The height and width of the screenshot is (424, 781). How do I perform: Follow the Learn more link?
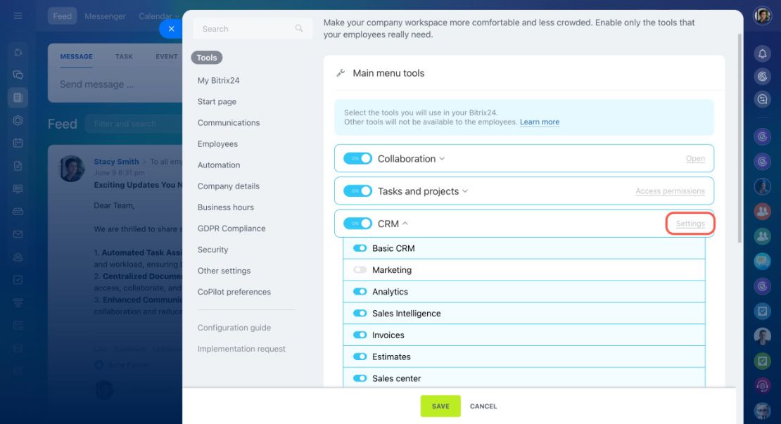pos(540,122)
